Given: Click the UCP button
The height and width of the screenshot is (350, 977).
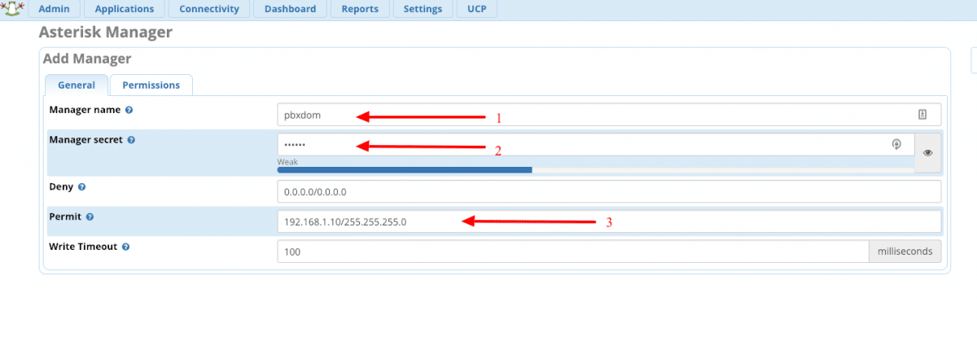Looking at the screenshot, I should (x=476, y=9).
